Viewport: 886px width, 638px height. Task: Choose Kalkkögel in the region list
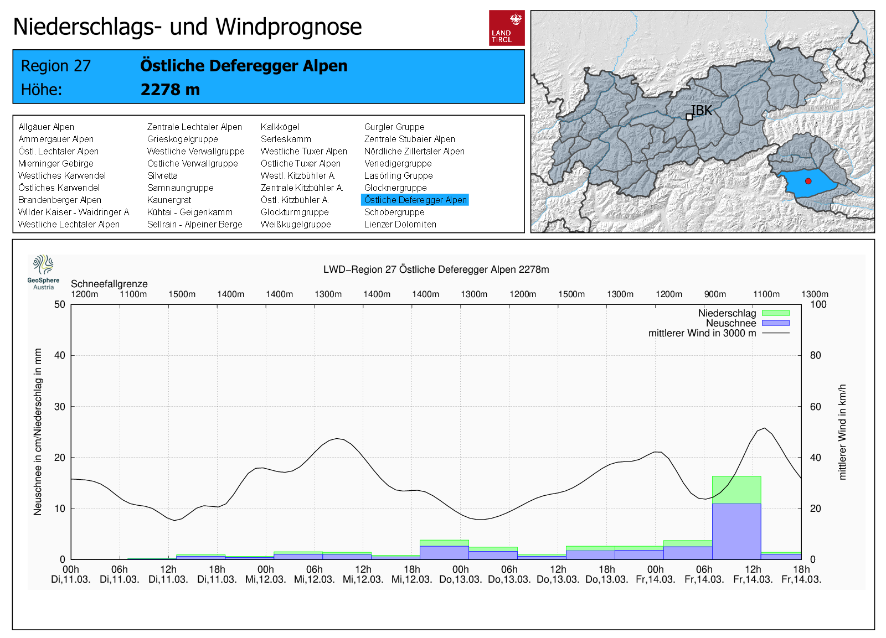tap(280, 127)
